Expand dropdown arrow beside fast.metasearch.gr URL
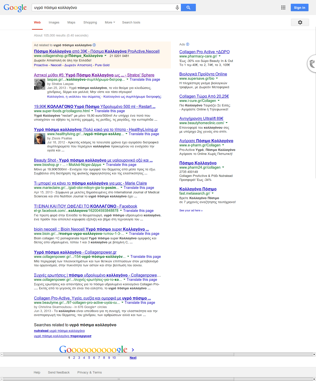 point(213,193)
